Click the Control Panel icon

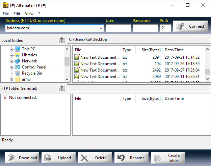pyautogui.click(x=18, y=67)
